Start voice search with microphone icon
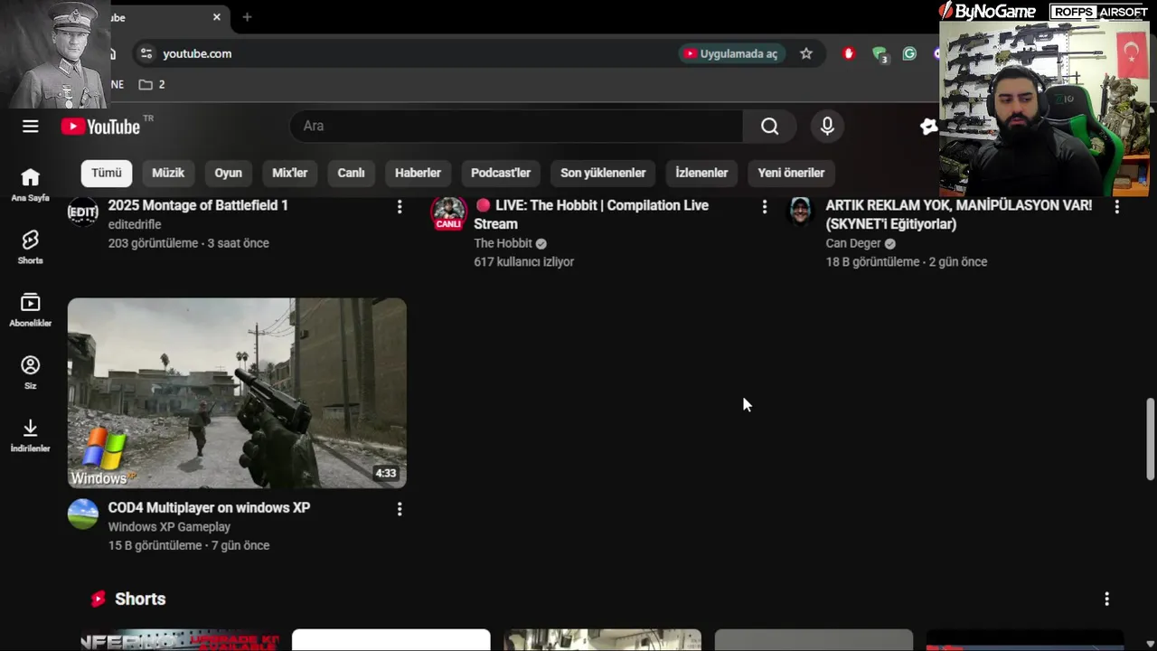The width and height of the screenshot is (1157, 651). pyautogui.click(x=827, y=127)
